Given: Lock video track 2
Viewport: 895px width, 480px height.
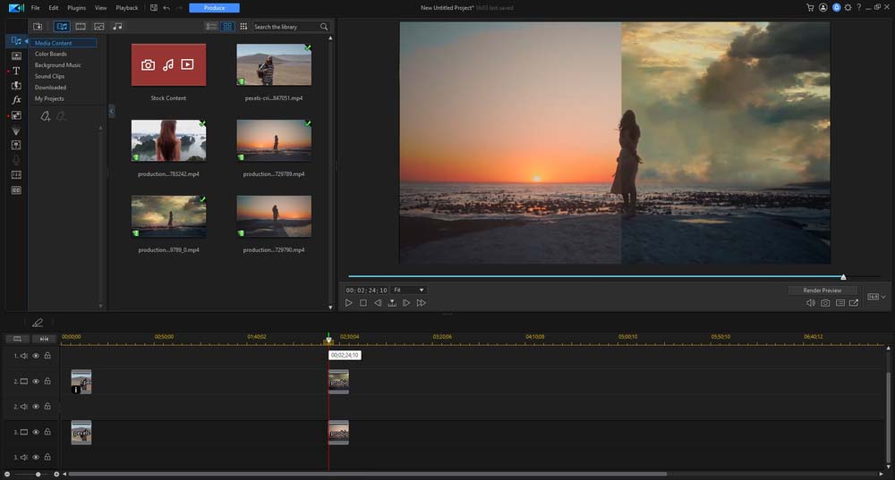Looking at the screenshot, I should click(47, 382).
